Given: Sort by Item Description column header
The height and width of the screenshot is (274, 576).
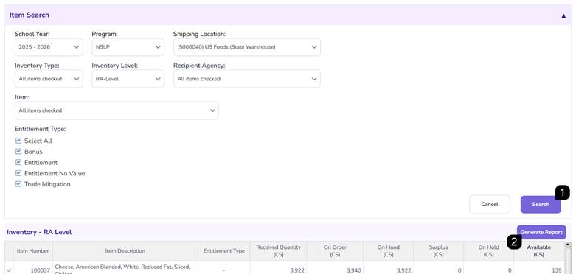Looking at the screenshot, I should [125, 251].
